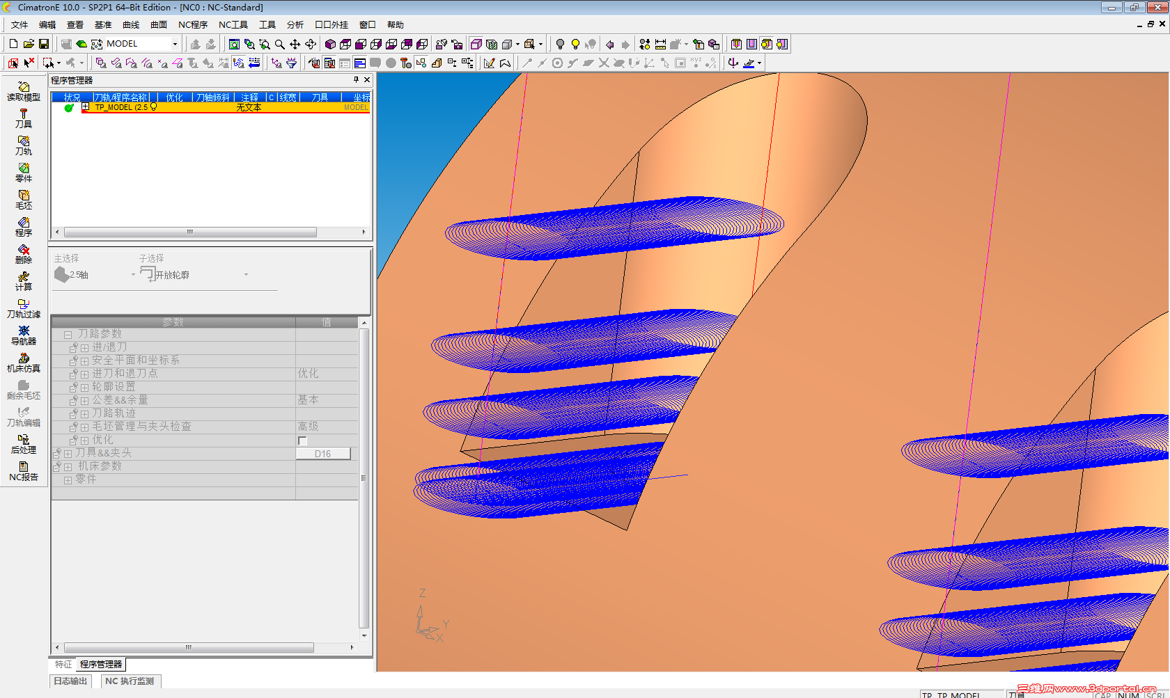The width and height of the screenshot is (1170, 698).
Task: Open the 开放轮廓 sub-selection dropdown
Action: 246,275
